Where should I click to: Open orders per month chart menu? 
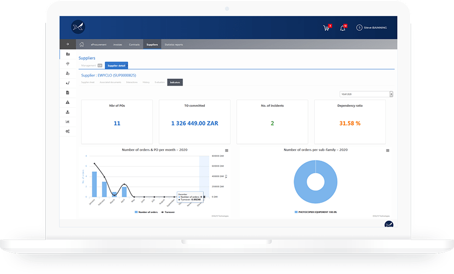226,150
